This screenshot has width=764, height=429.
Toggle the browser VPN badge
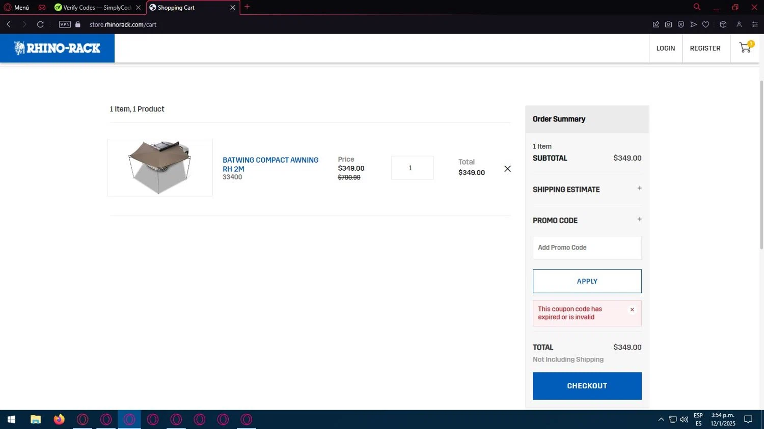point(65,24)
